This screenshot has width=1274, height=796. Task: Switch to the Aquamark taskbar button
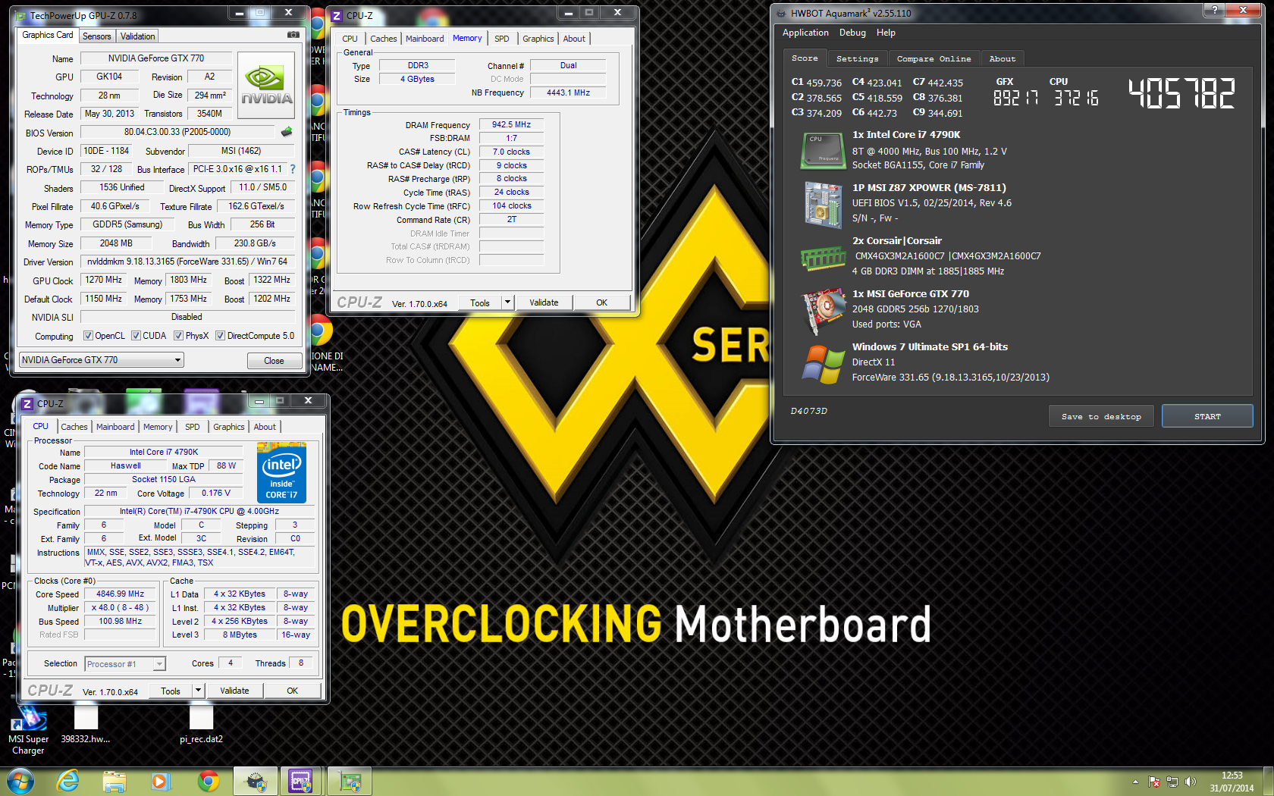[256, 781]
